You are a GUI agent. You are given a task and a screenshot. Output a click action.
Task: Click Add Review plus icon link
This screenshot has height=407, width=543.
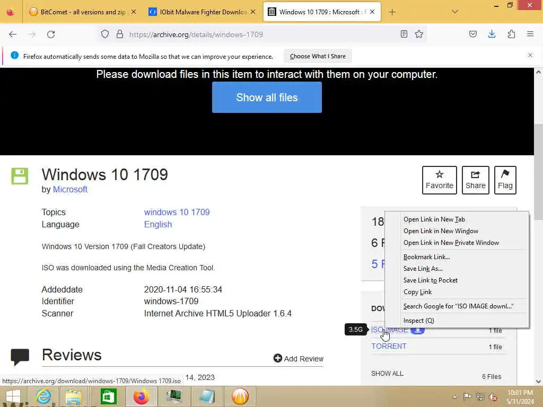[x=298, y=359]
